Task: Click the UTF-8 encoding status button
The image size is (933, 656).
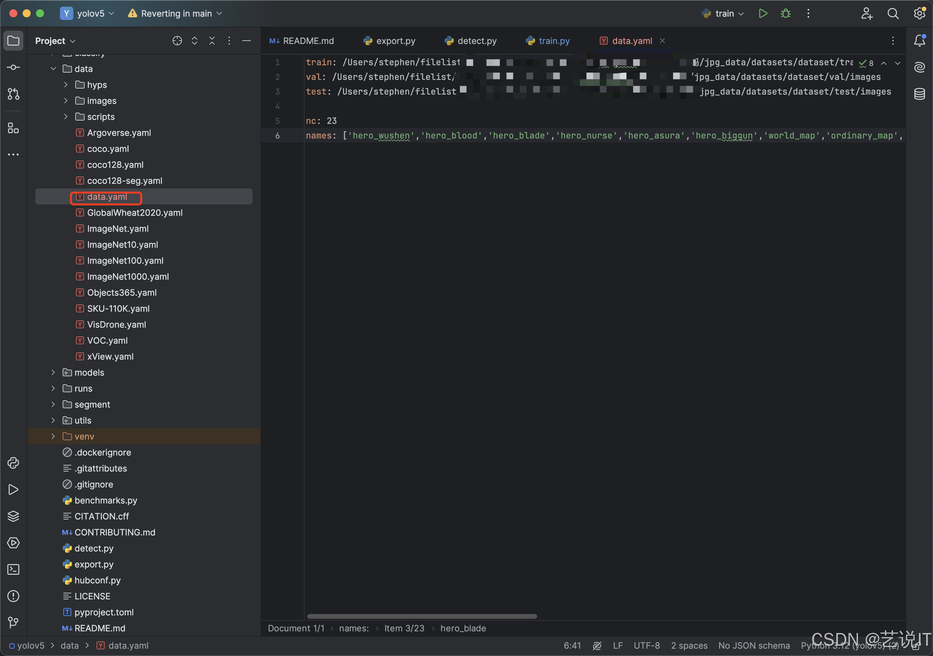Action: 646,645
